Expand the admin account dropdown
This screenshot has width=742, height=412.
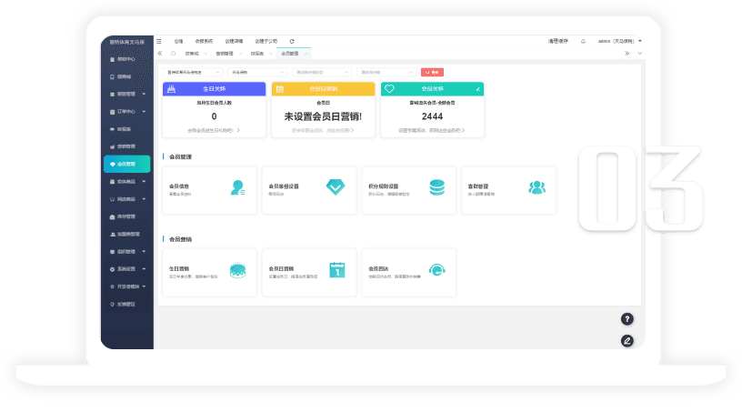620,41
